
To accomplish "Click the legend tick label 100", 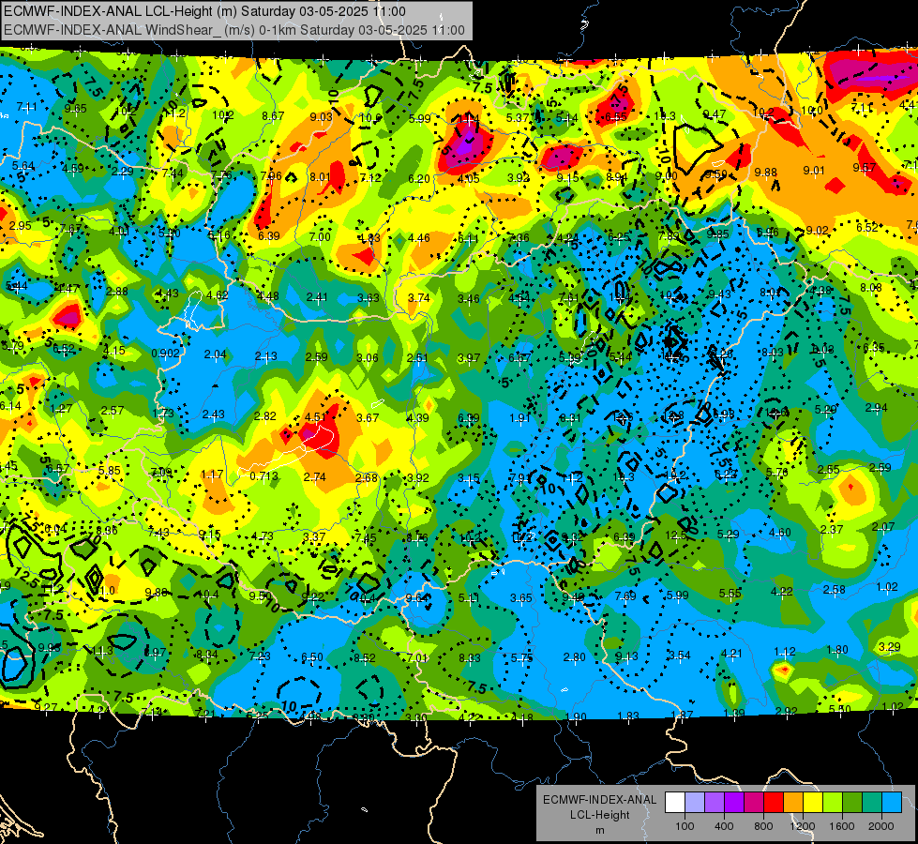I will 685,826.
